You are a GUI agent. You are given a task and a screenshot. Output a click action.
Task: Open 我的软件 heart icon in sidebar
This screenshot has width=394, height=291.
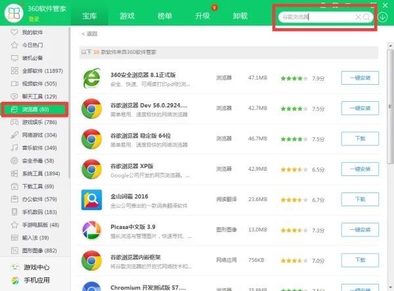pos(14,32)
